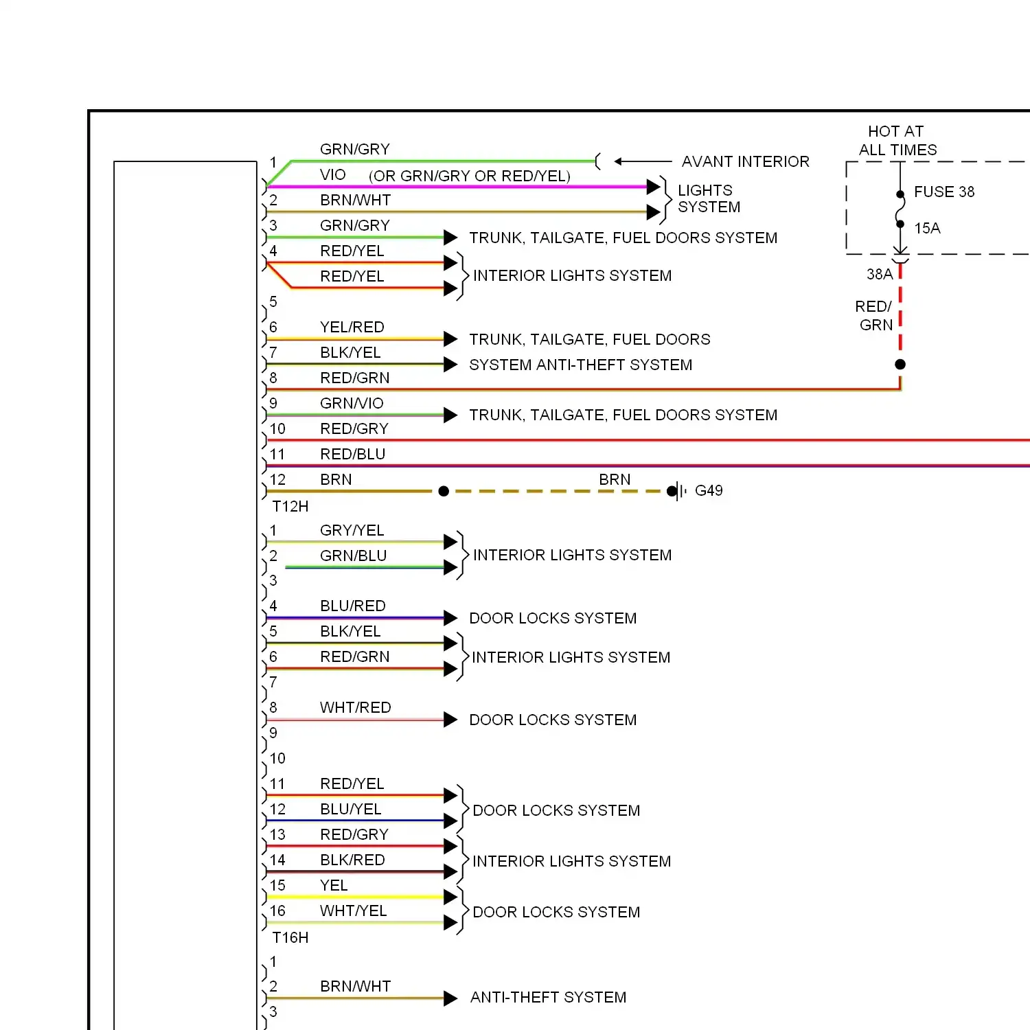Screen dimensions: 1030x1030
Task: Click the arrowhead on the WHT/RED wire
Action: point(450,720)
